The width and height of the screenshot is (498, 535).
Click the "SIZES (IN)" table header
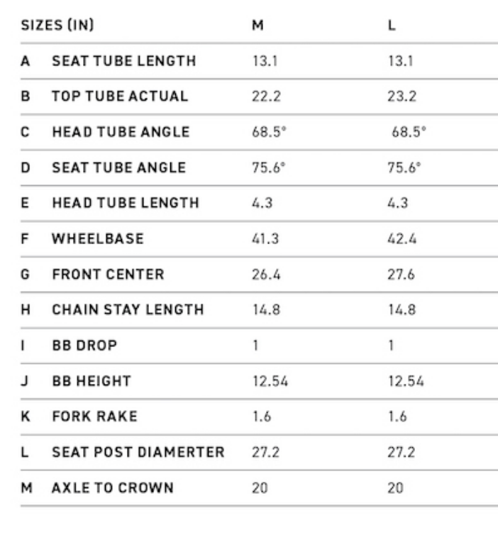(x=58, y=25)
